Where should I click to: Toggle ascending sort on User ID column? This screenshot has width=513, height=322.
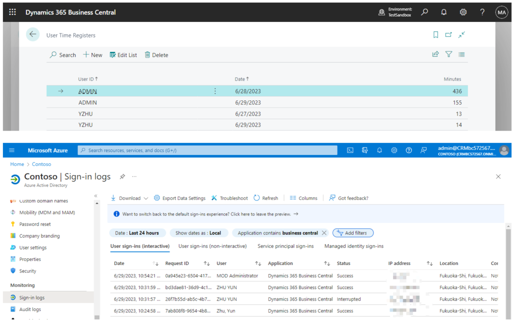point(87,79)
